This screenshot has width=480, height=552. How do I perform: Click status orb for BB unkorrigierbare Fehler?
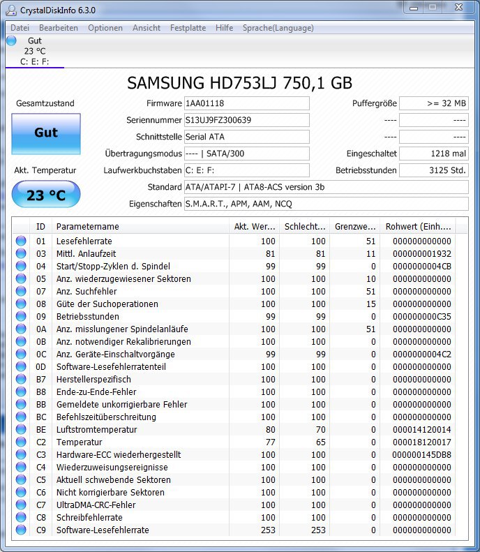click(21, 404)
